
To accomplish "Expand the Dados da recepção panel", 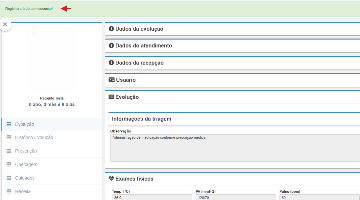I will pos(139,63).
